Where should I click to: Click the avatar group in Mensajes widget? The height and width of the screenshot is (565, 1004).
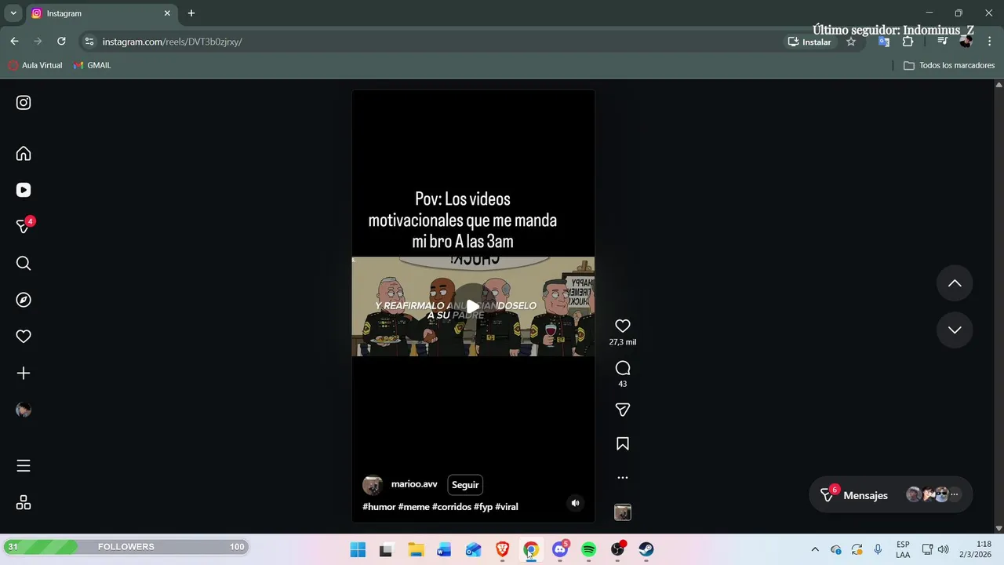coord(932,494)
